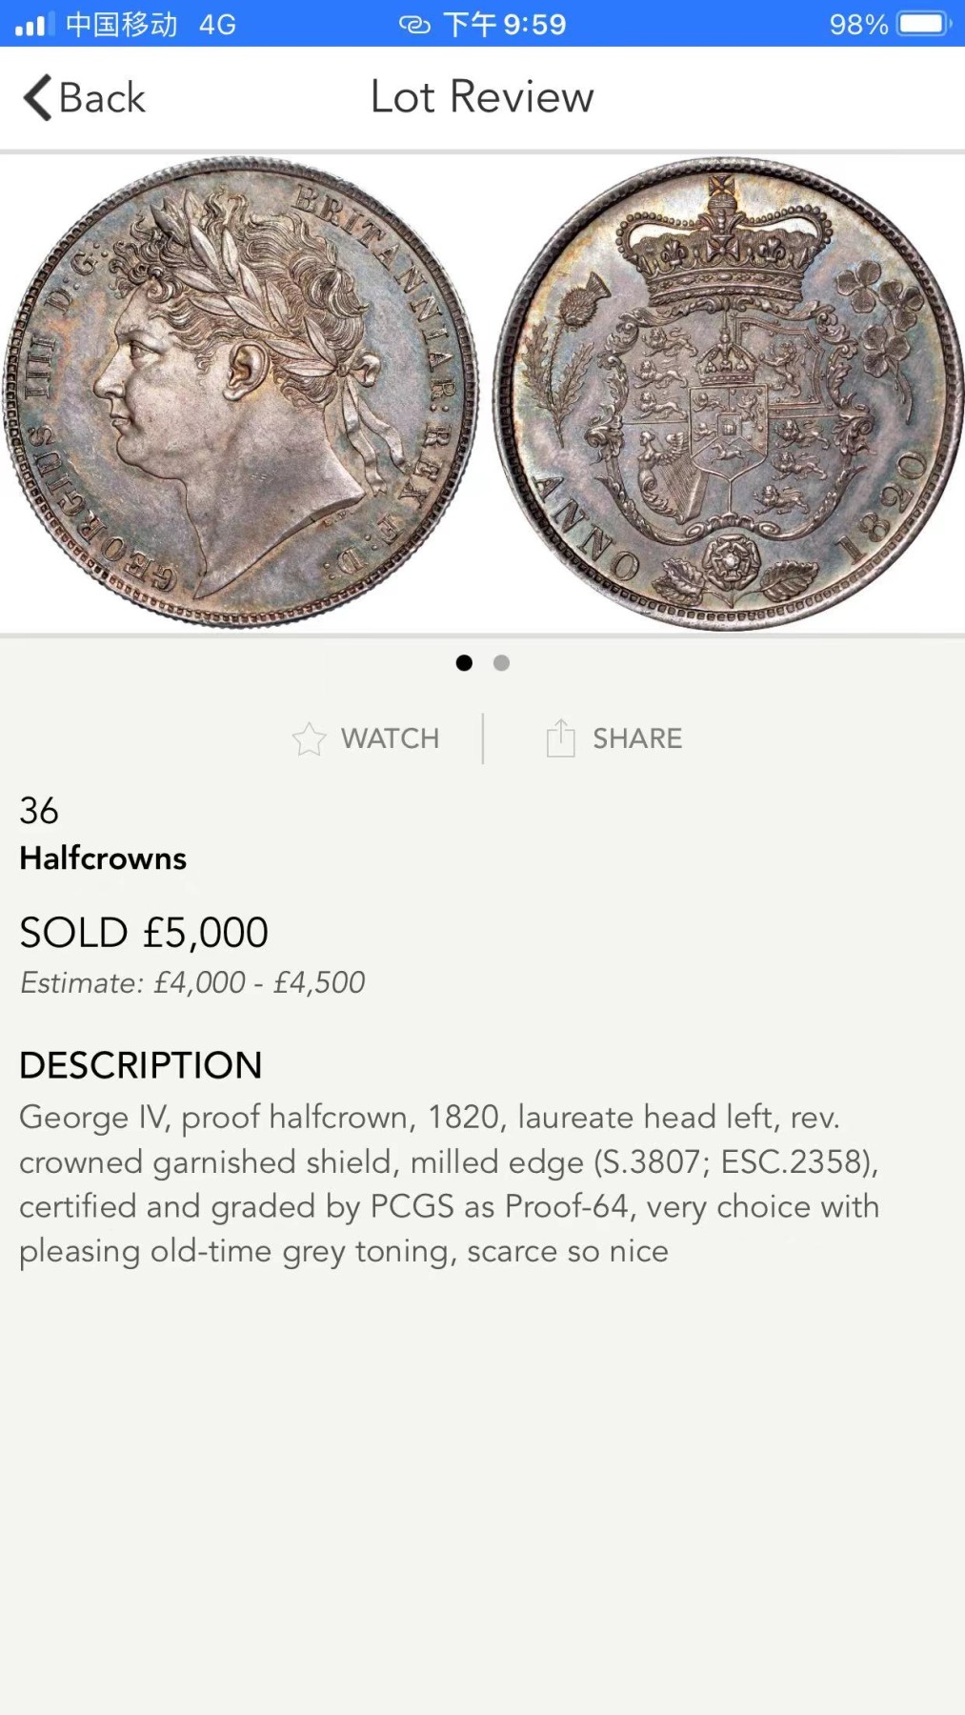Image resolution: width=965 pixels, height=1715 pixels.
Task: Tap the 98% battery percentage text
Action: coord(857,24)
